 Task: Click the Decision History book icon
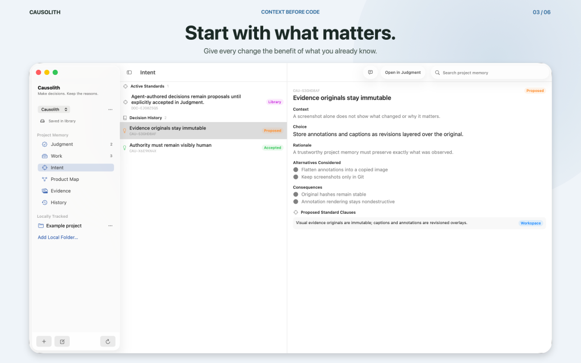coord(125,118)
